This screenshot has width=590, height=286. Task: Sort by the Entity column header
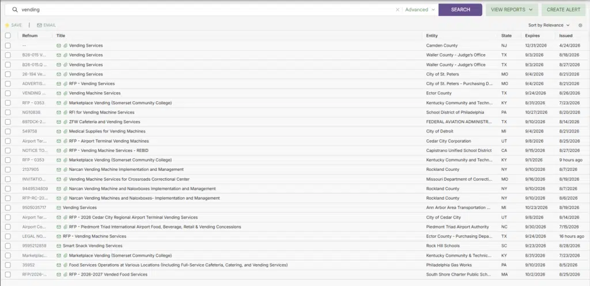[x=432, y=36]
